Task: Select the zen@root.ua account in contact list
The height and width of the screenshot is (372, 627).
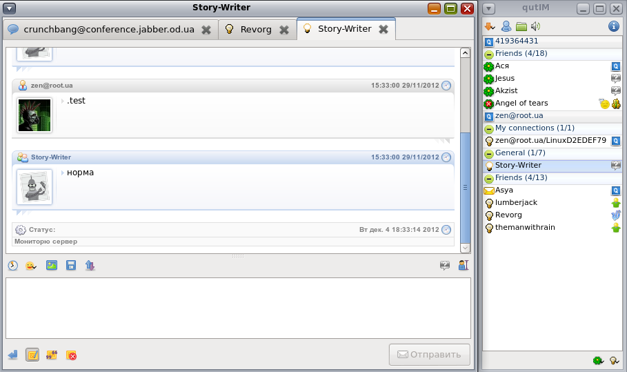Action: pyautogui.click(x=553, y=116)
